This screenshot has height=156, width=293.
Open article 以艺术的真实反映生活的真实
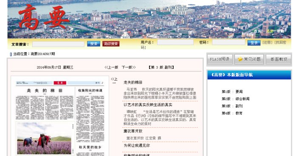(x=148, y=105)
